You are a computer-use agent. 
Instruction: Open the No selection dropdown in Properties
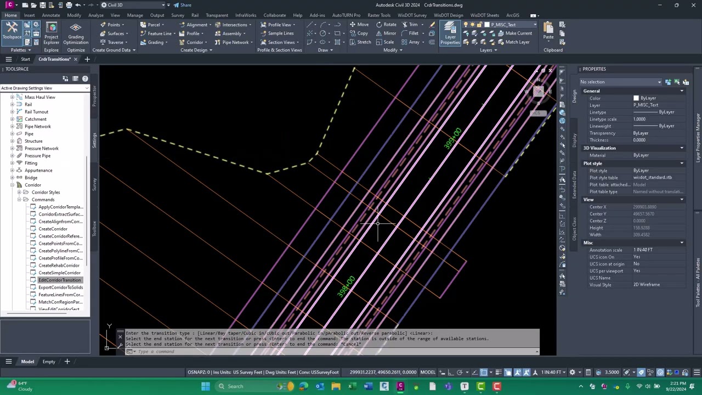(x=620, y=82)
